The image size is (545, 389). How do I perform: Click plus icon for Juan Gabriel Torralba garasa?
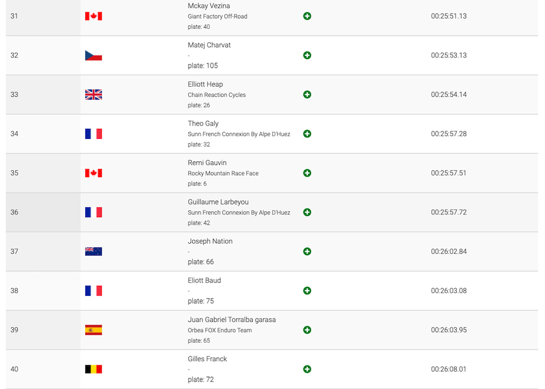tap(307, 330)
